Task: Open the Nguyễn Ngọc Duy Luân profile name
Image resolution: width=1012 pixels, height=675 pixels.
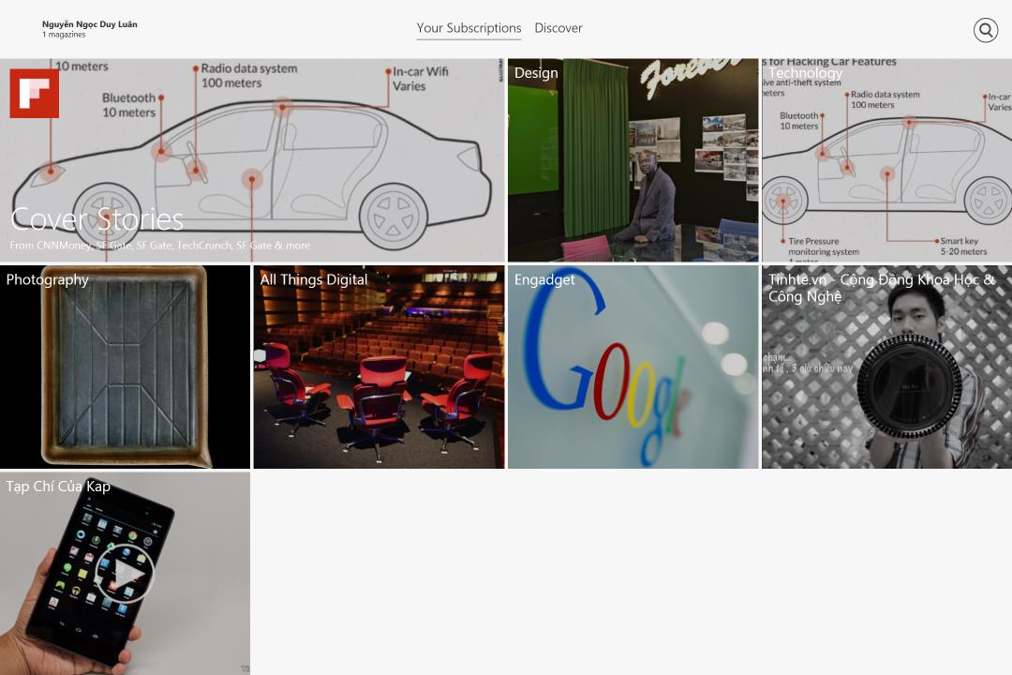Action: [x=90, y=24]
